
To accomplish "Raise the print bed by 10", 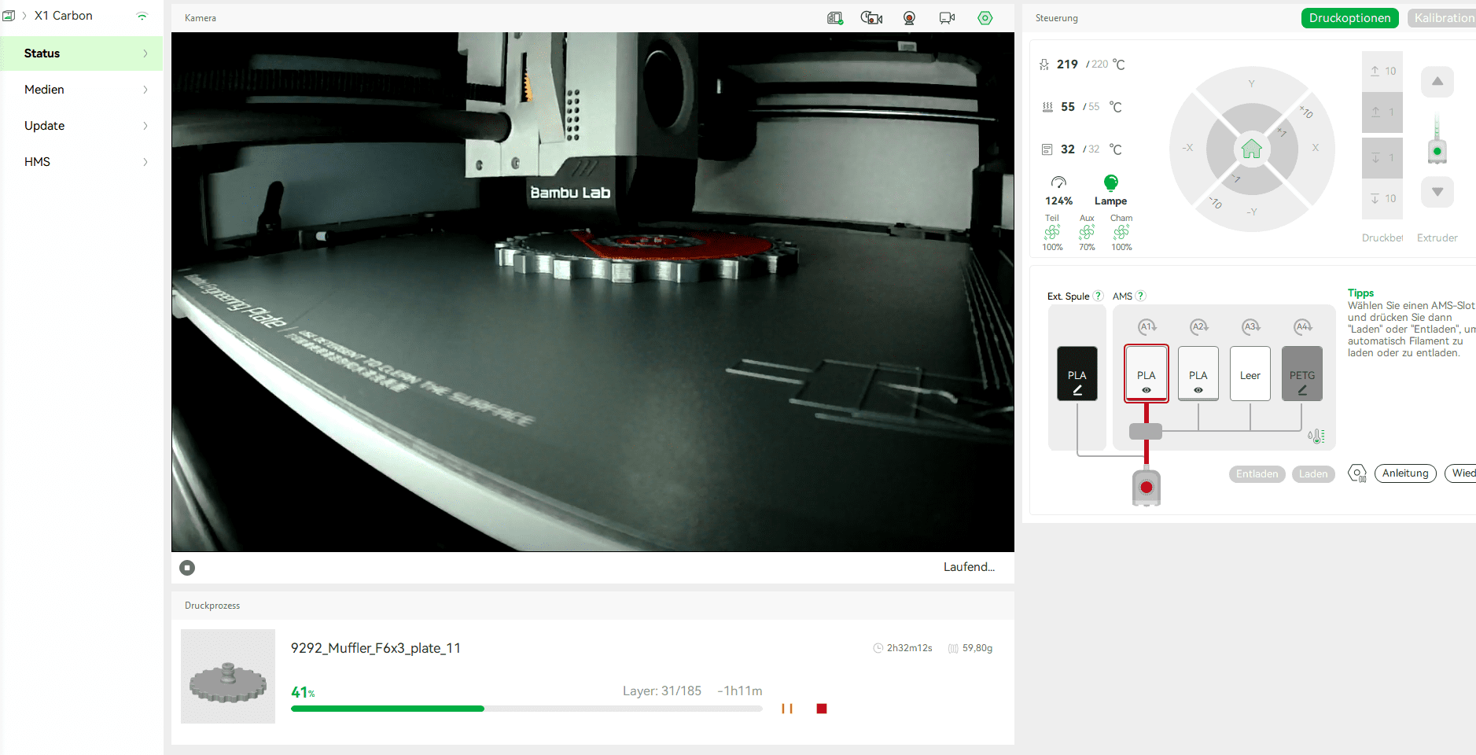I will pyautogui.click(x=1382, y=71).
